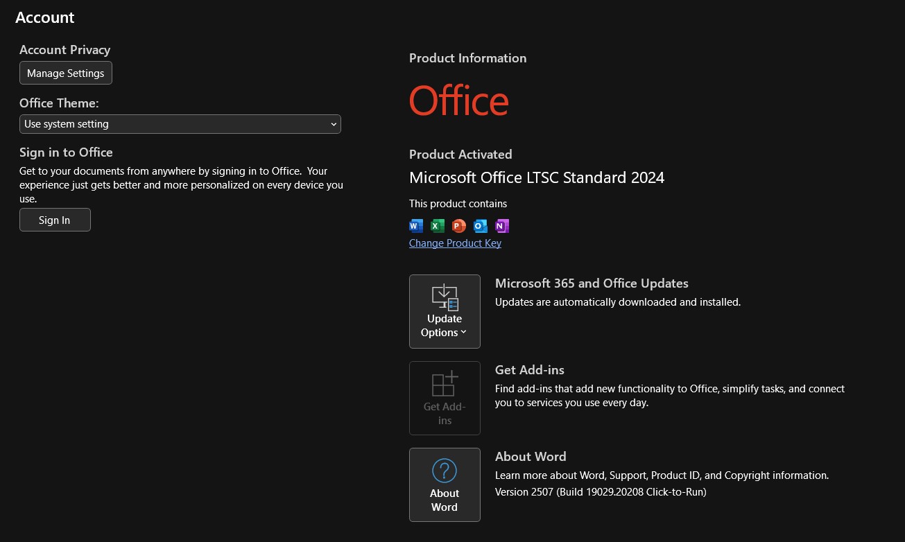This screenshot has height=542, width=905.
Task: Click the red Office logo
Action: point(459,101)
